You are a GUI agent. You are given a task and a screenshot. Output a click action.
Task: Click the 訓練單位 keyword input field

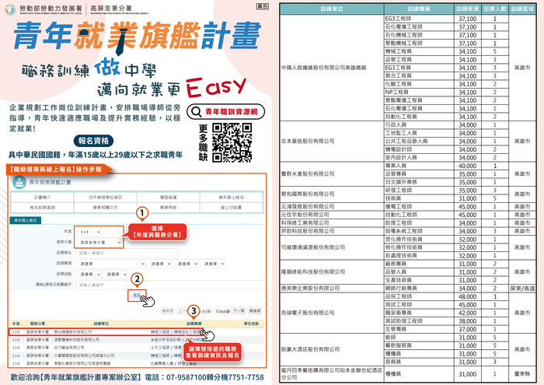point(127,253)
